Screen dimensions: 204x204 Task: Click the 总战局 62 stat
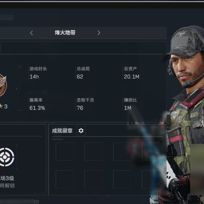[83, 73]
